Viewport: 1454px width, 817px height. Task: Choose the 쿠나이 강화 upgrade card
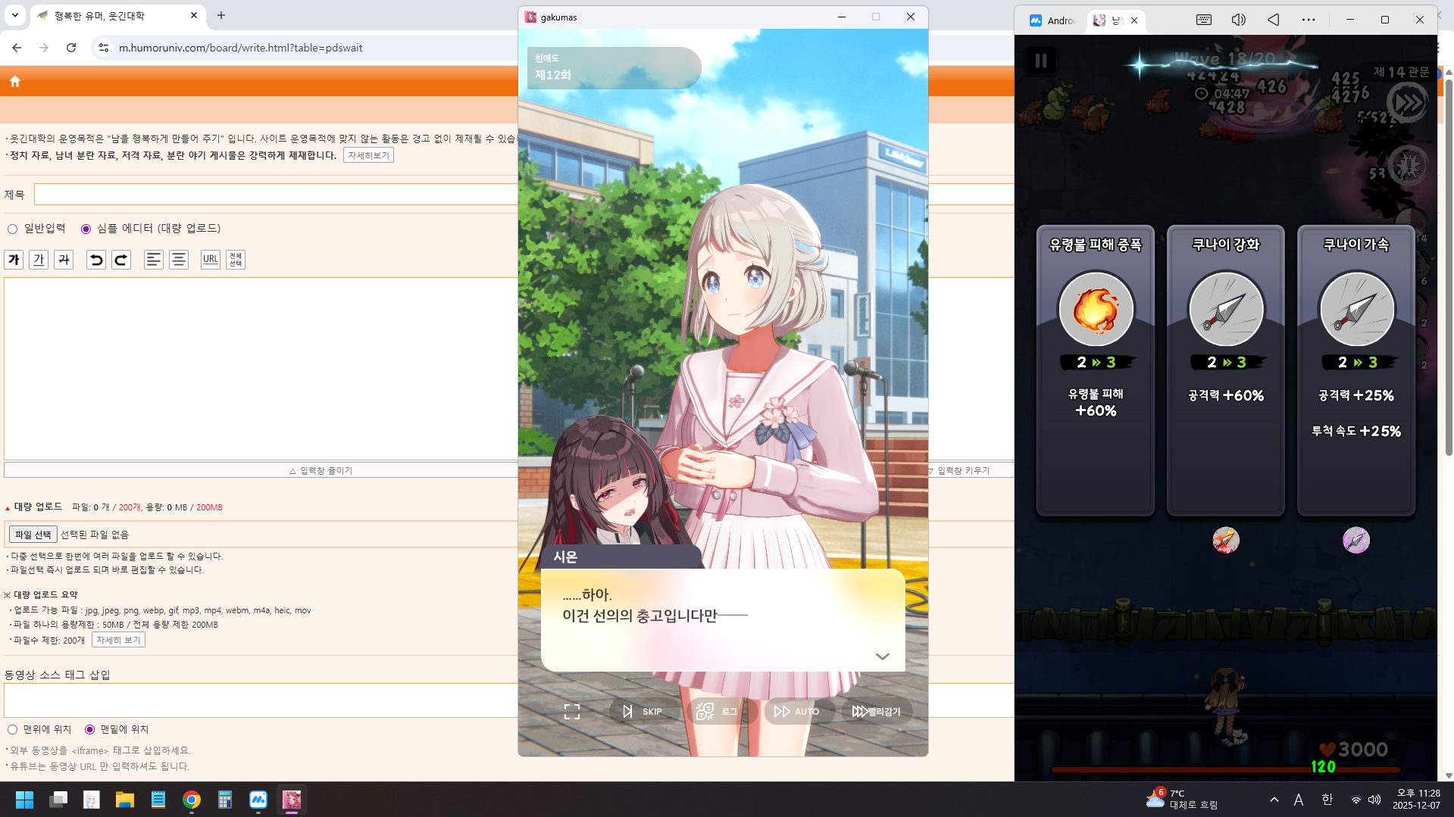pos(1226,370)
